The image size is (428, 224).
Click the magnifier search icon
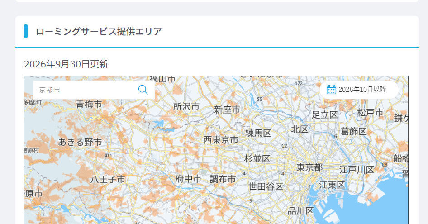click(x=143, y=90)
